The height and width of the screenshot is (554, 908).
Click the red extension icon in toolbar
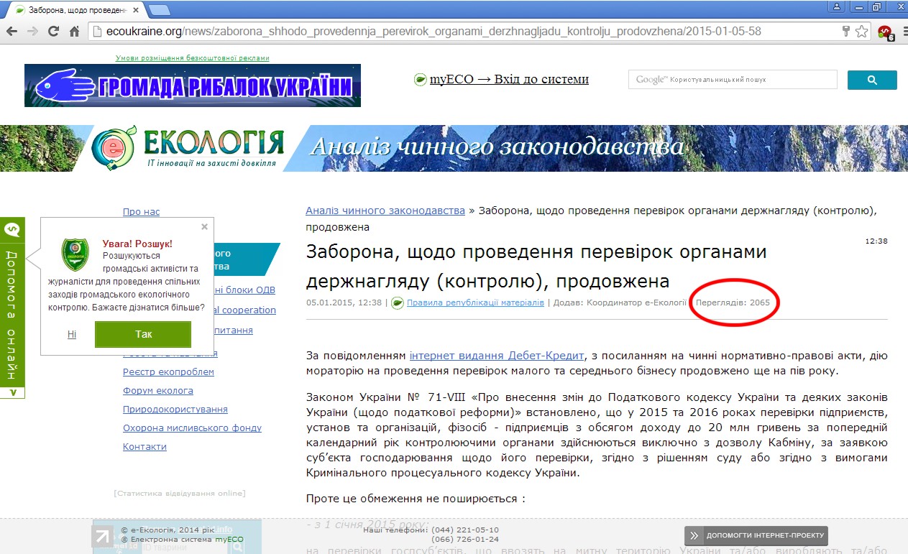[884, 32]
